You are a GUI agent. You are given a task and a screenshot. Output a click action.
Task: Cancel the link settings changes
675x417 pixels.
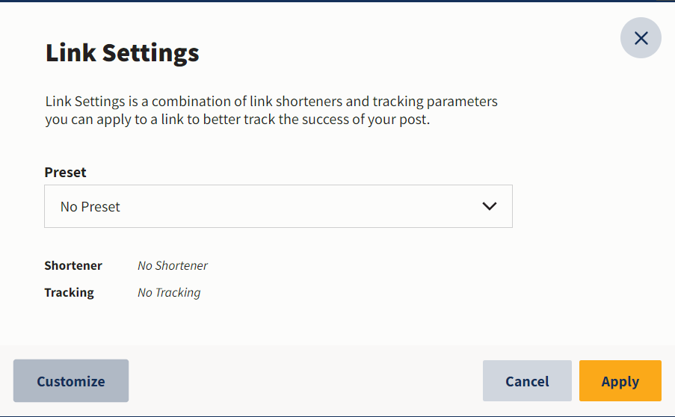tap(527, 381)
